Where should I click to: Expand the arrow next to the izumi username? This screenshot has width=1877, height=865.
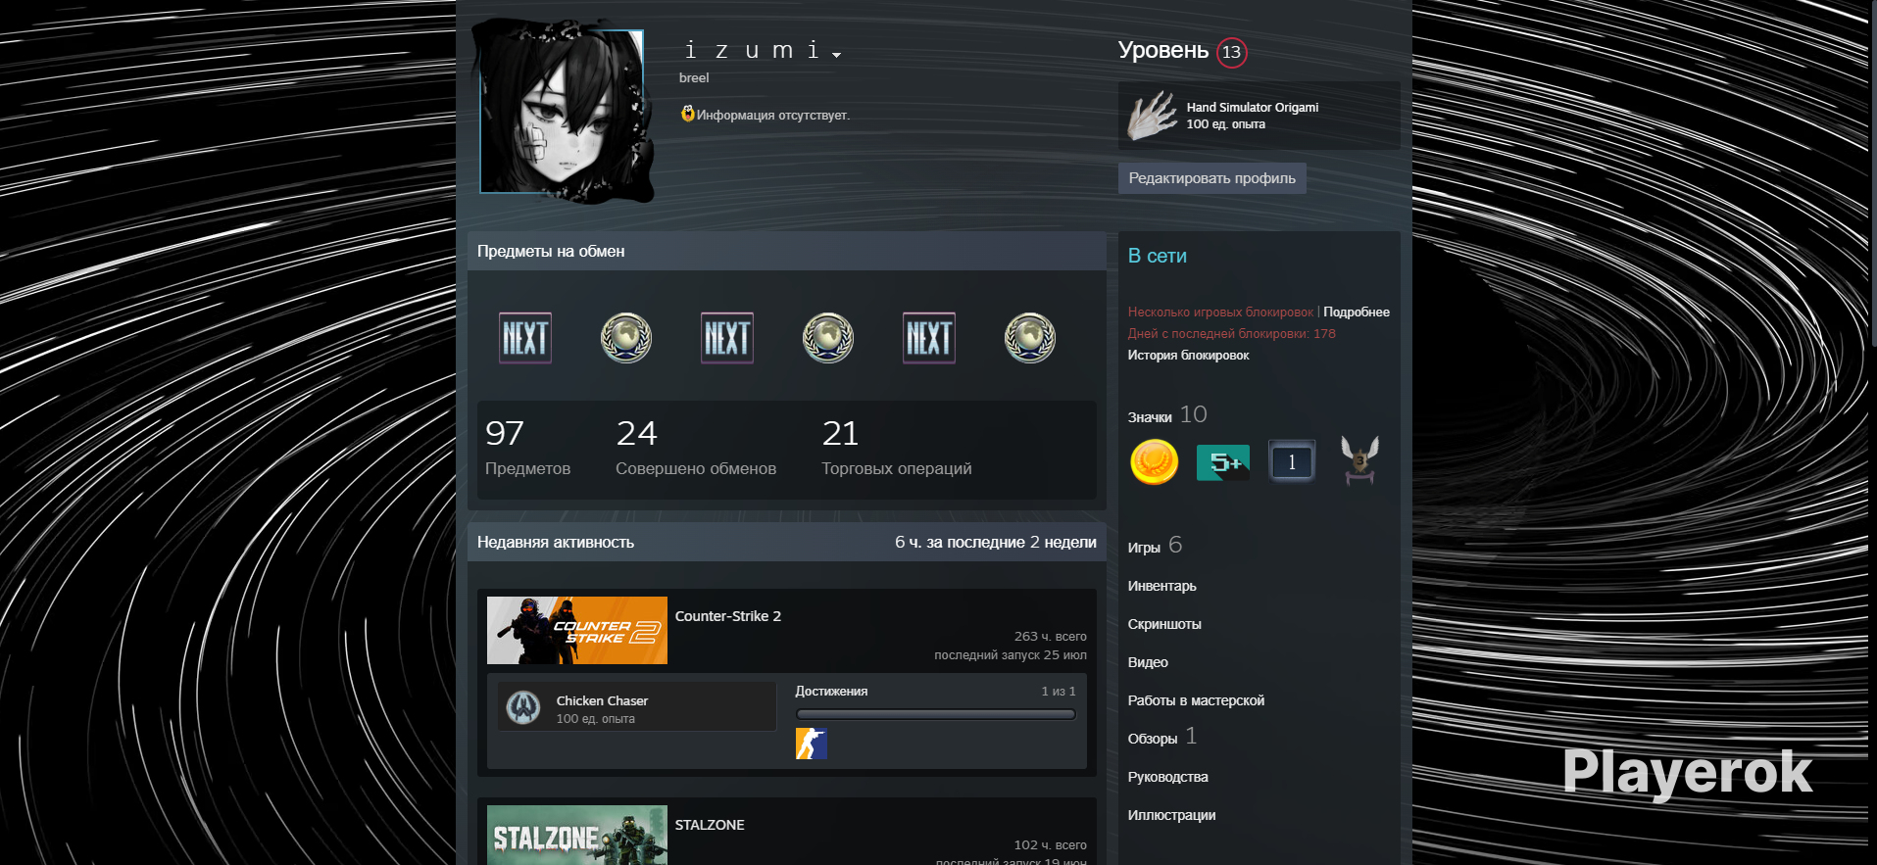(x=836, y=55)
